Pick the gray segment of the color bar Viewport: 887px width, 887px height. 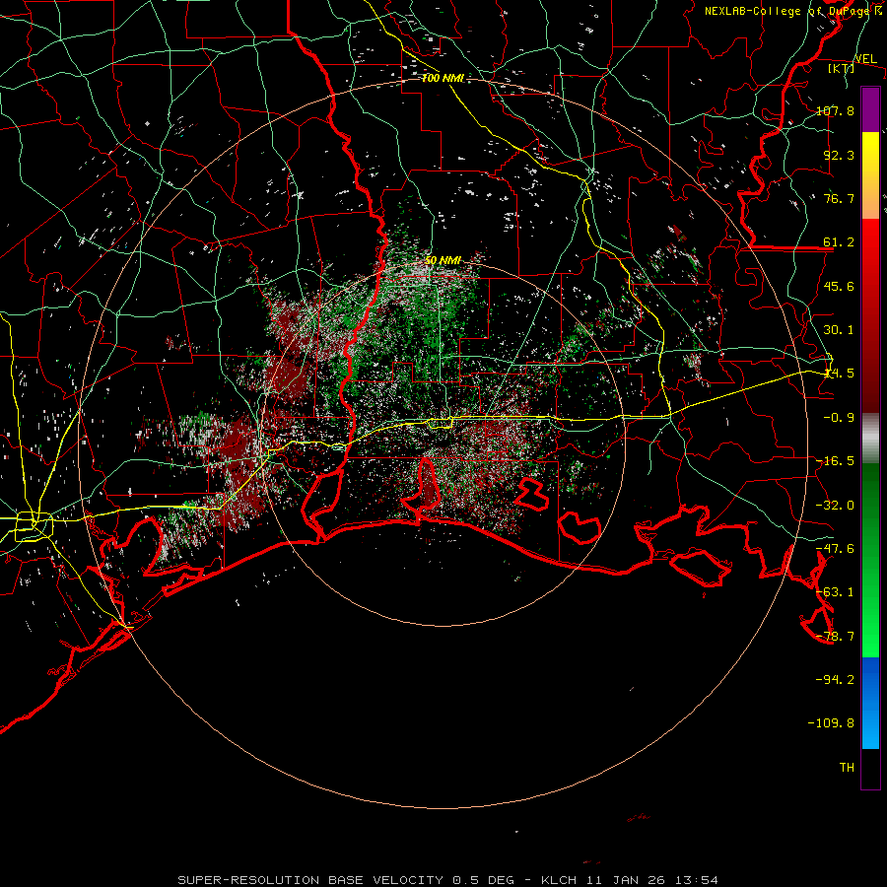pyautogui.click(x=870, y=439)
